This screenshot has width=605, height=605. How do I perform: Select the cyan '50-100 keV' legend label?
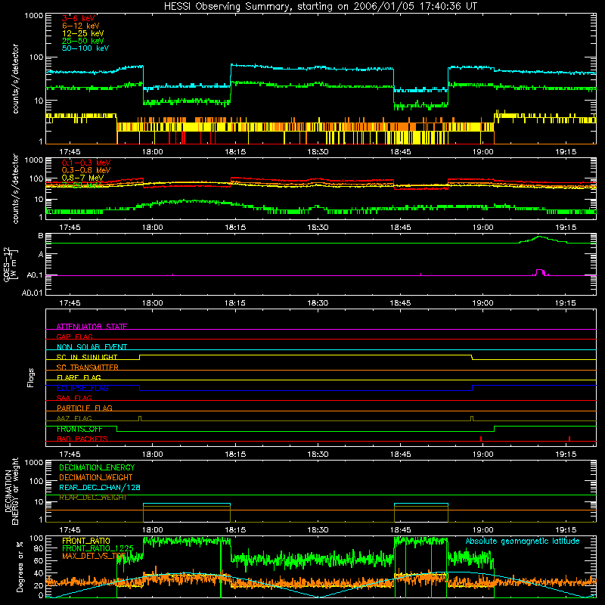(85, 48)
